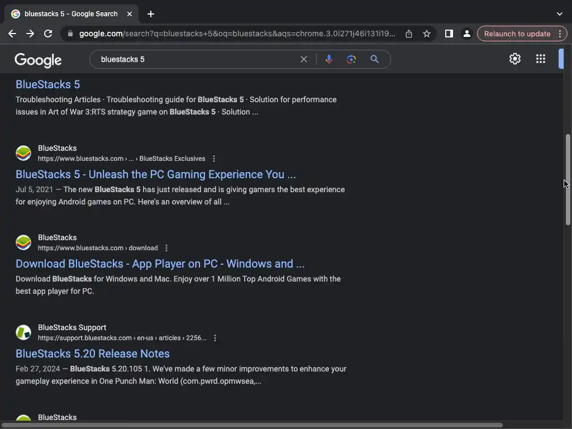Click the Google logo
The image size is (572, 429).
pos(38,60)
